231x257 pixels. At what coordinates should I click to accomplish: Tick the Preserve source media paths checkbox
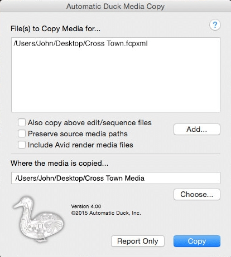(22, 134)
